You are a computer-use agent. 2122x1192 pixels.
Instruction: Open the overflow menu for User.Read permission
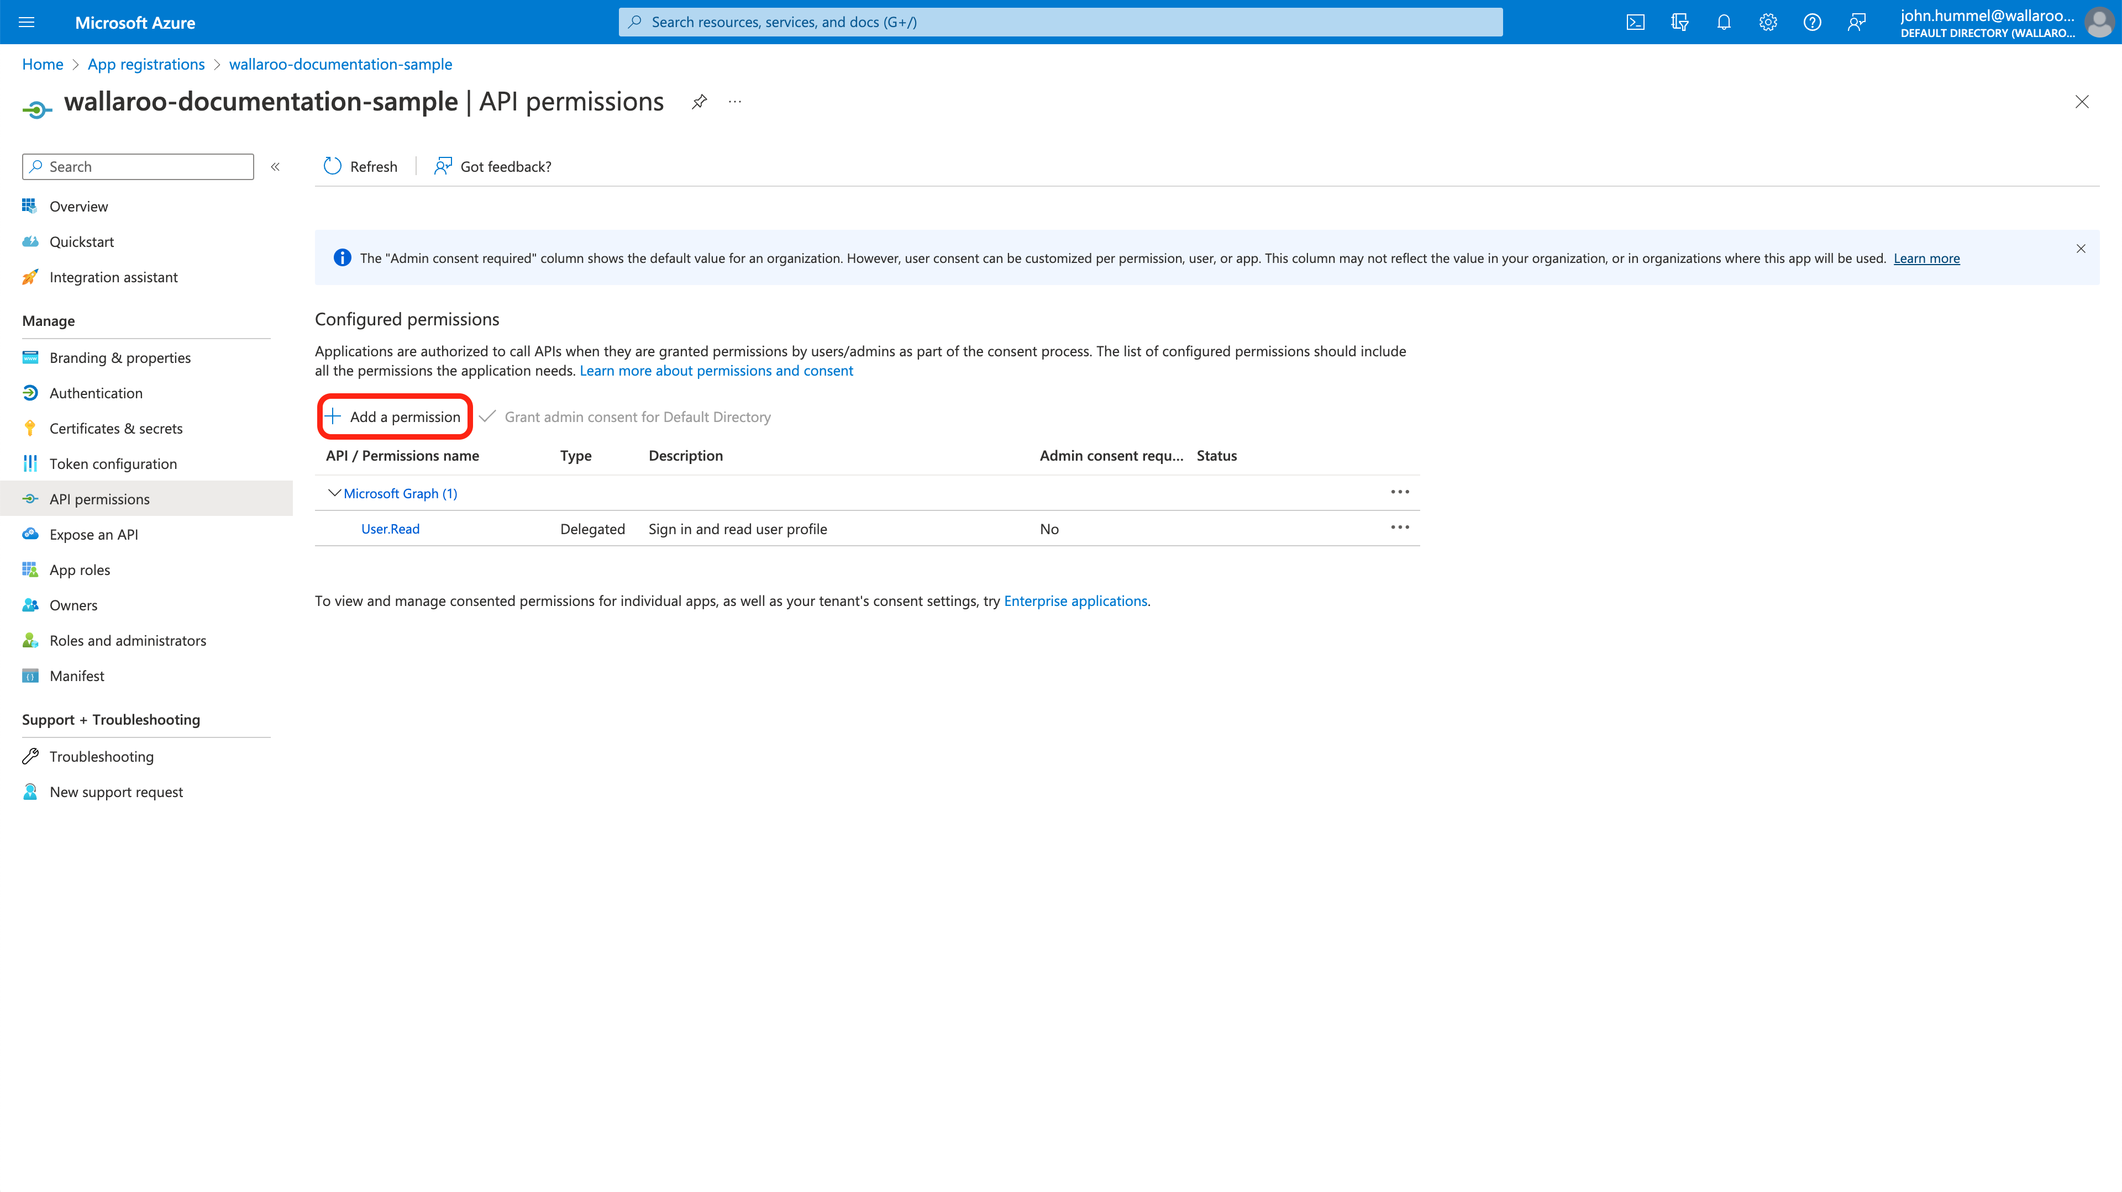tap(1400, 528)
